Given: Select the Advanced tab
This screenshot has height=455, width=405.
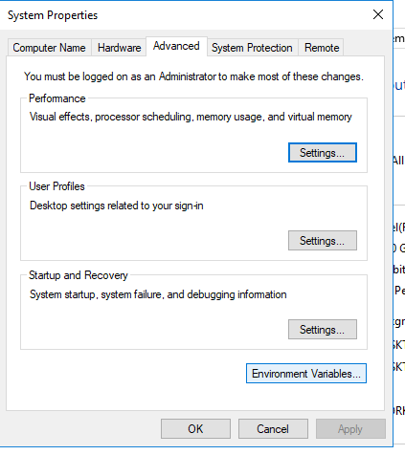Looking at the screenshot, I should 176,46.
